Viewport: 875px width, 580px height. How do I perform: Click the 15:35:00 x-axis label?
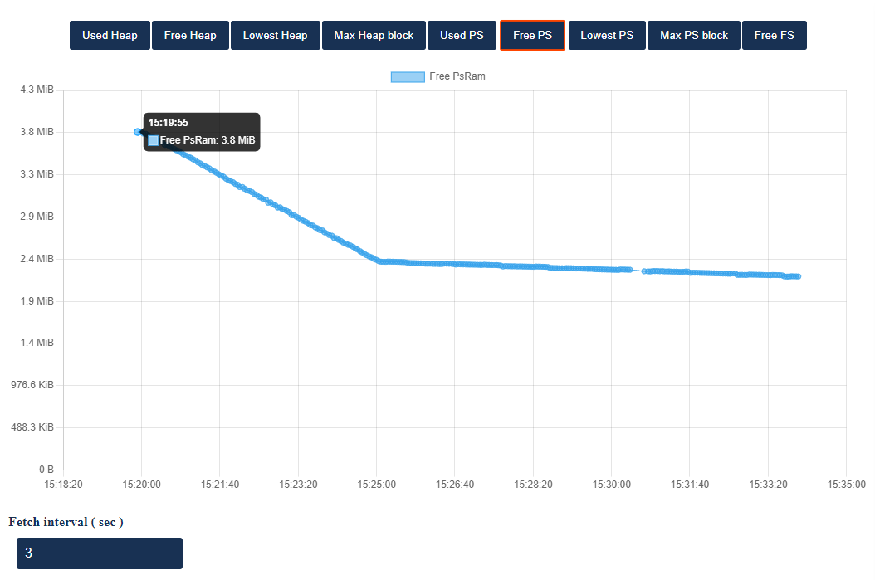pos(847,485)
